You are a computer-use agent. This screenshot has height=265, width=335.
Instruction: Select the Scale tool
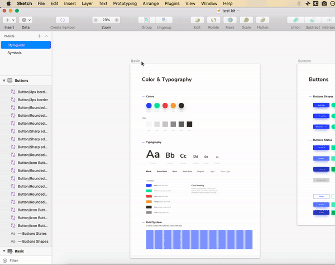coord(246,20)
